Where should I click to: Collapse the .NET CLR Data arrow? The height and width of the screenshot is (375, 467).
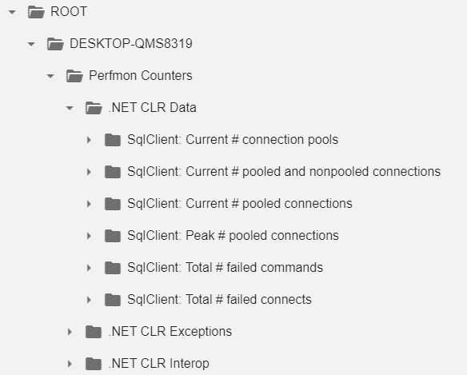click(70, 108)
